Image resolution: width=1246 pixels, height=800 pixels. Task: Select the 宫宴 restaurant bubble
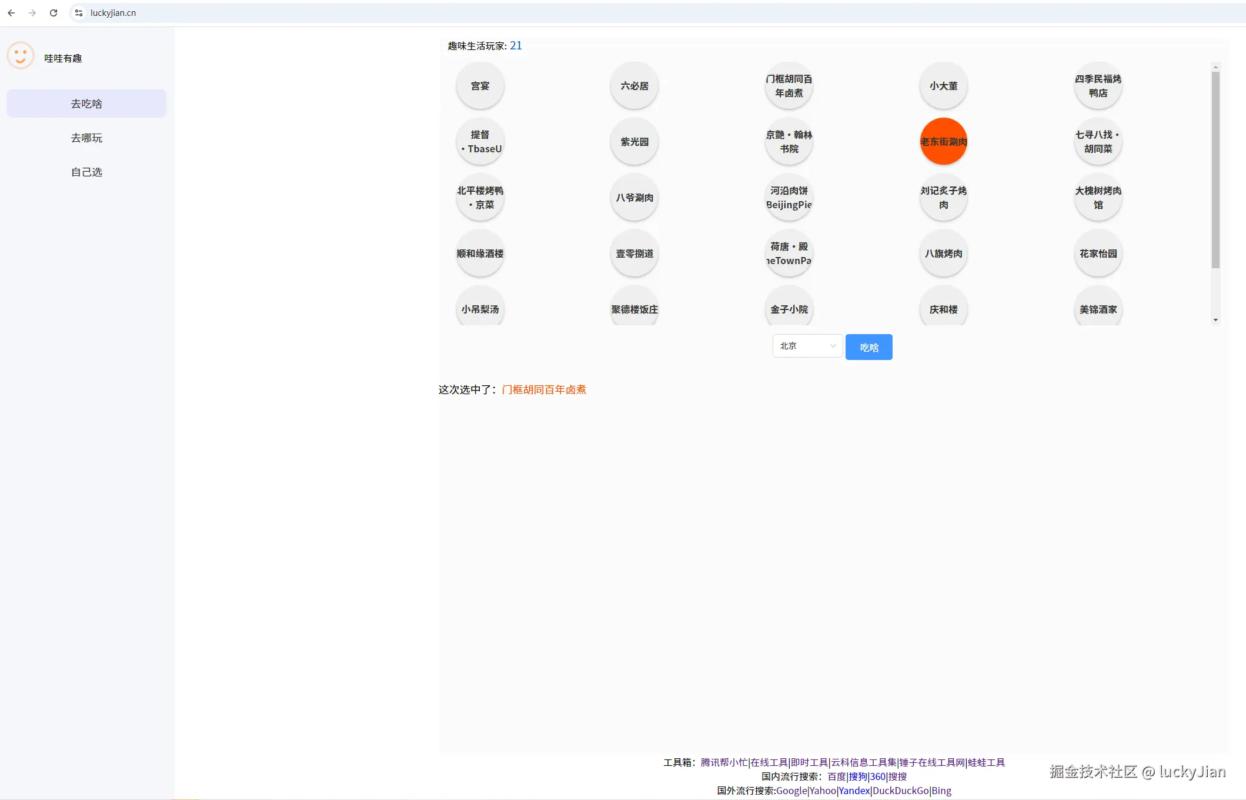[480, 86]
